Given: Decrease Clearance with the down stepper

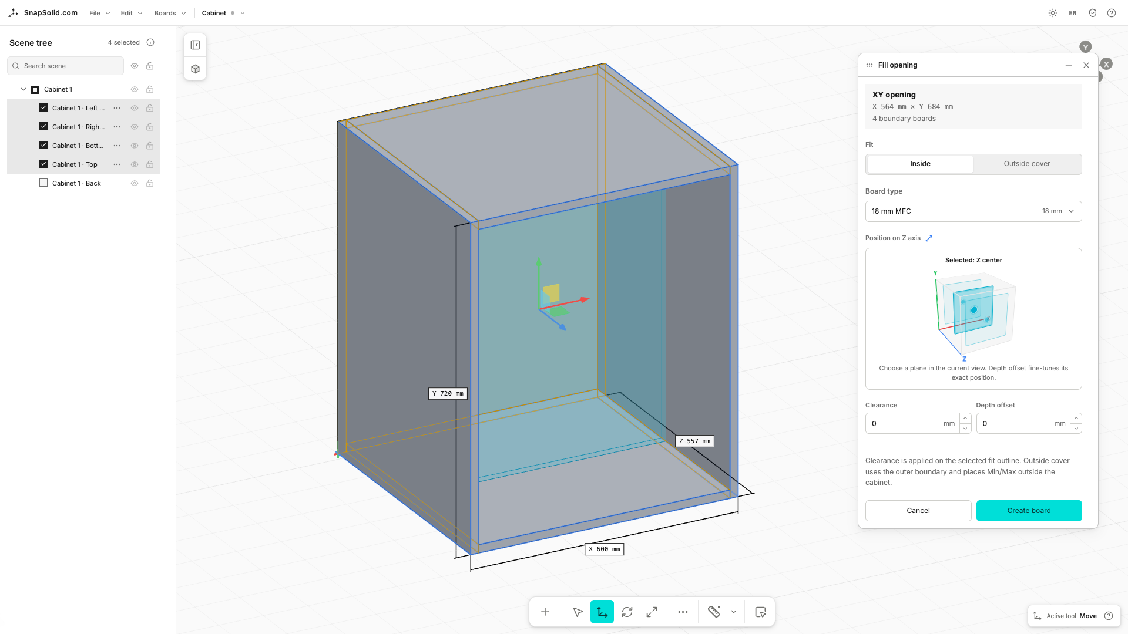Looking at the screenshot, I should [965, 429].
